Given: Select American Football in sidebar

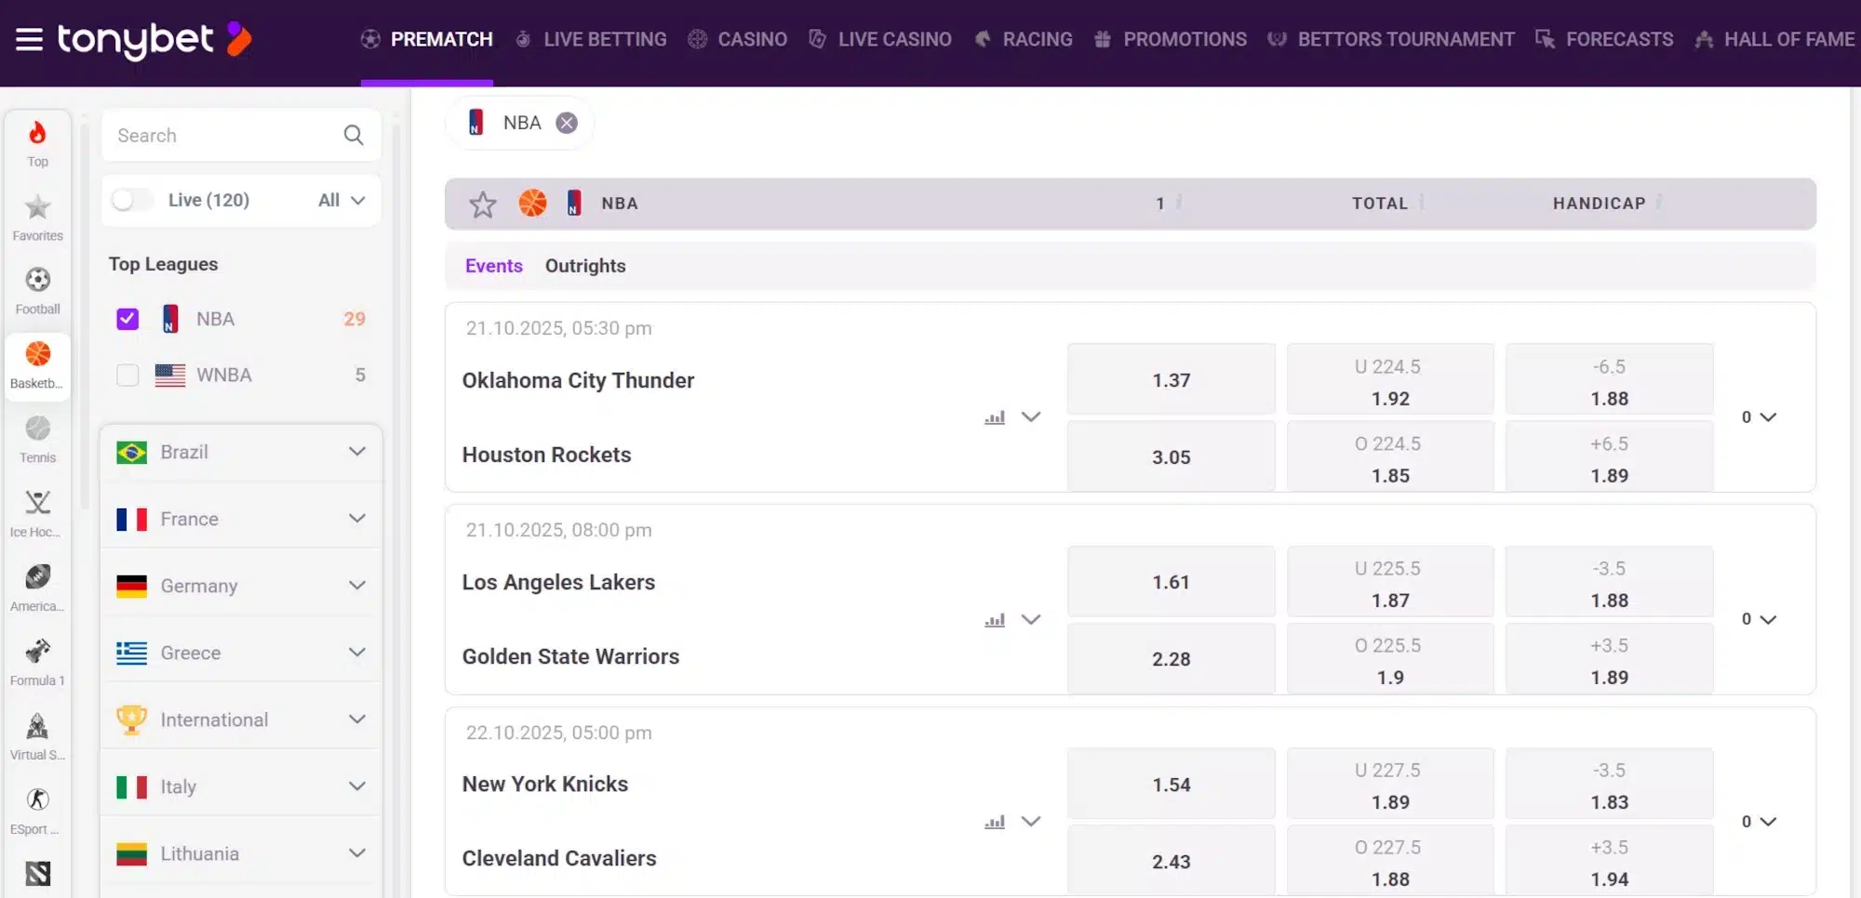Looking at the screenshot, I should click(37, 588).
